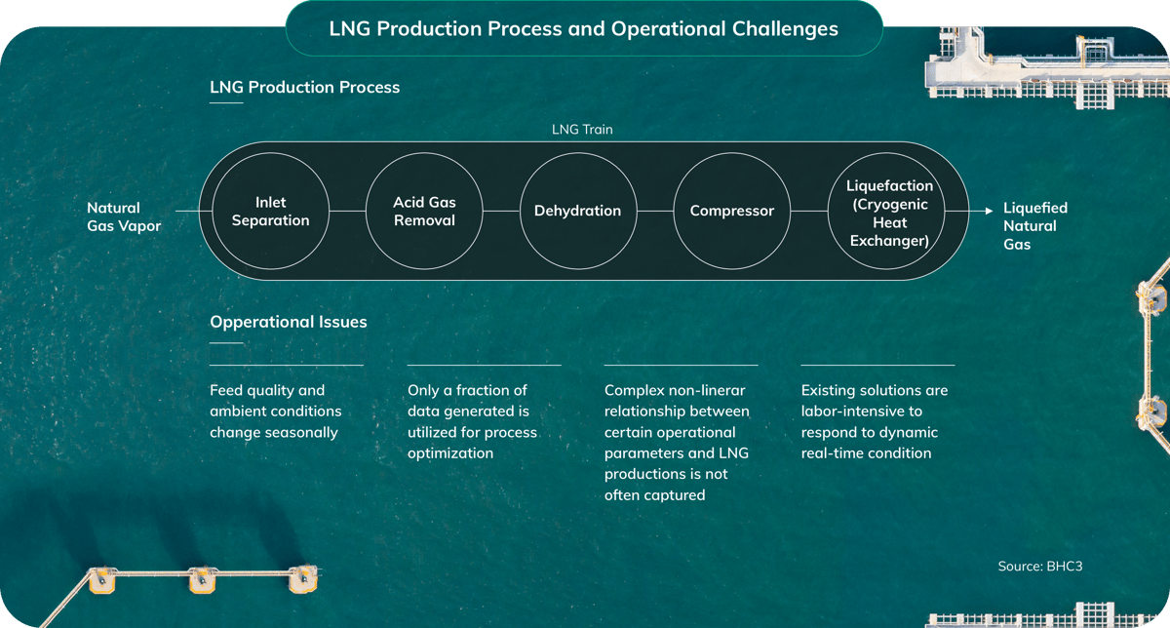The width and height of the screenshot is (1170, 628).
Task: Select the LNG Production Process heading
Action: pos(304,87)
